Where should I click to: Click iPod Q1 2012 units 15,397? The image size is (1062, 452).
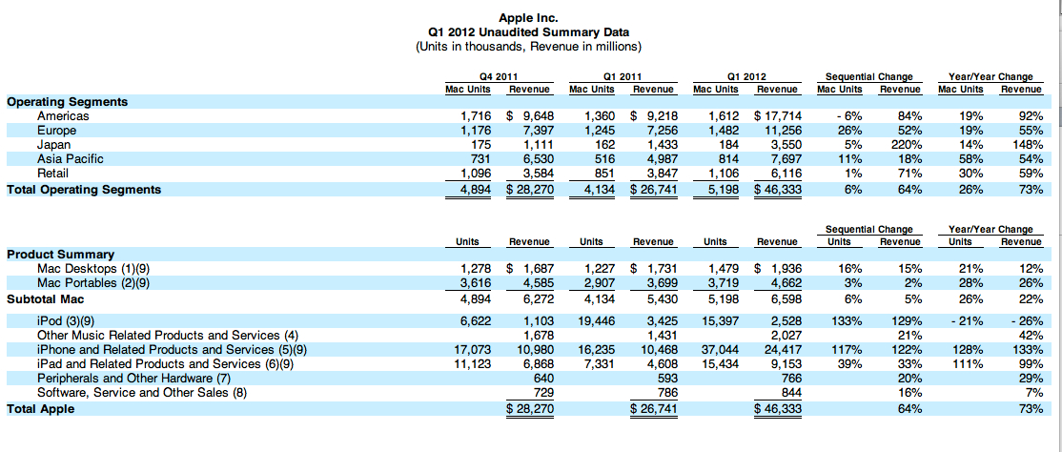pyautogui.click(x=721, y=320)
